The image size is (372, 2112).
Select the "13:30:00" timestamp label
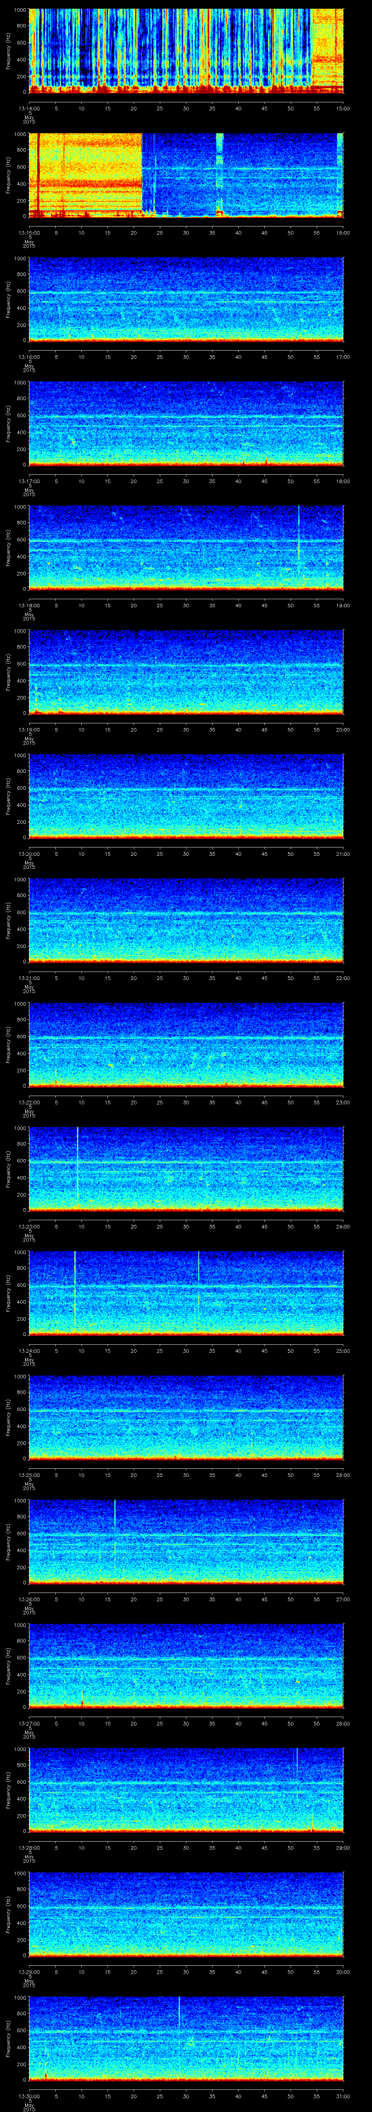pos(29,2096)
